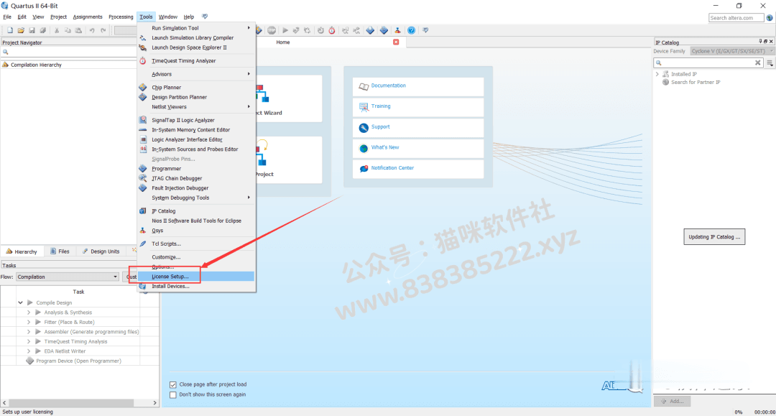Click the Undo toolbar arrow

tap(92, 30)
